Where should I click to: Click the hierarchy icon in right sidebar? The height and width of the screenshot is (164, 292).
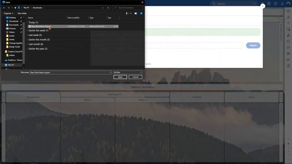tap(288, 36)
